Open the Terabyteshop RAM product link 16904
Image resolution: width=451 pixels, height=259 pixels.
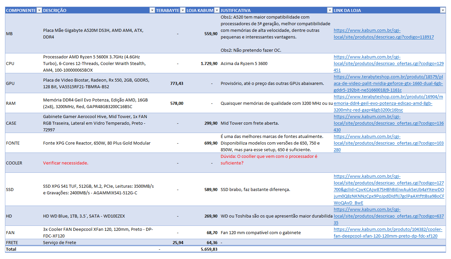[x=388, y=103]
